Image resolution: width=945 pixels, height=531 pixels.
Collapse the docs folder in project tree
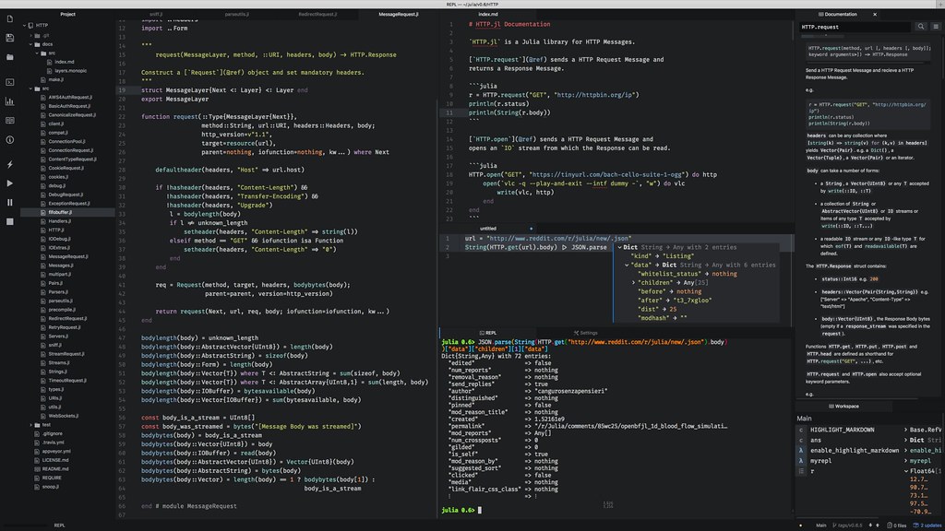[x=30, y=44]
